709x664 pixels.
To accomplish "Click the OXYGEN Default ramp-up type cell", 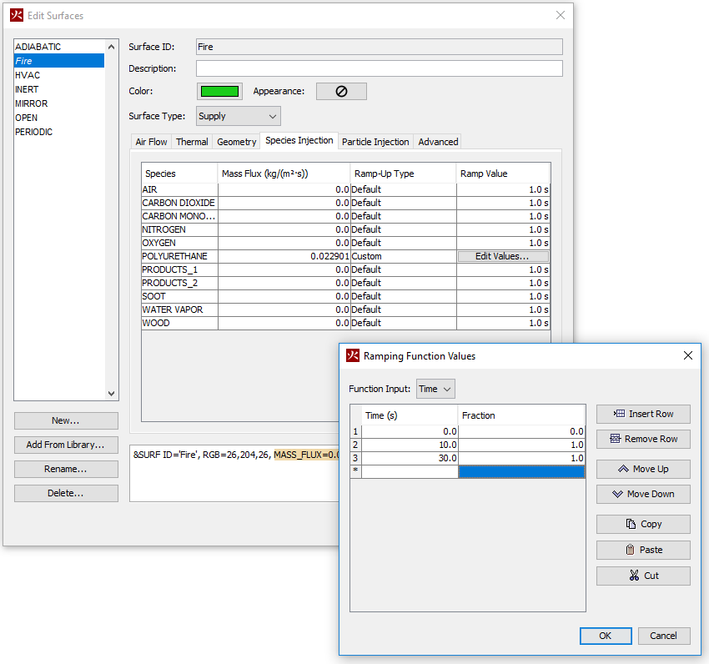I will [404, 243].
